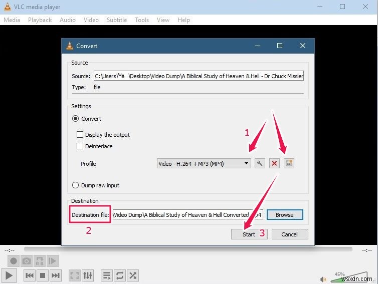The image size is (378, 284).
Task: Stop playback with the stop button
Action: point(43,275)
